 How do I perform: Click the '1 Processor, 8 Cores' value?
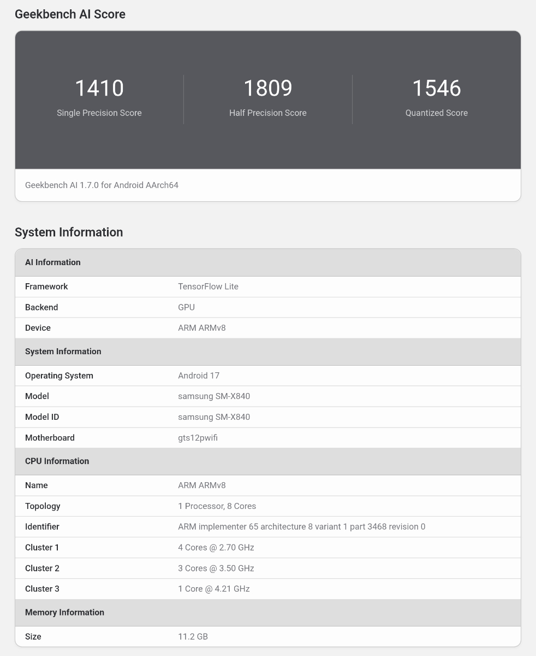pyautogui.click(x=217, y=506)
